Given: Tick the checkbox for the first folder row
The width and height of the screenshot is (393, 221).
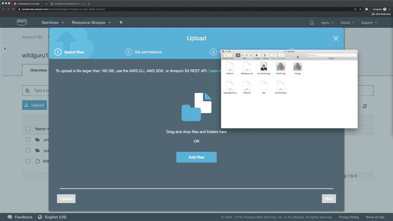Looking at the screenshot, I should pyautogui.click(x=28, y=140).
